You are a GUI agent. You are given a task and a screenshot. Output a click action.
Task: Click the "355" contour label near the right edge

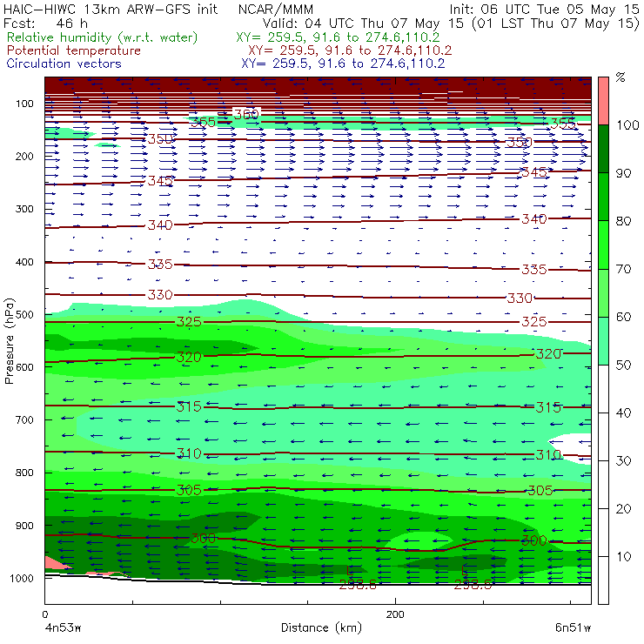pos(563,124)
